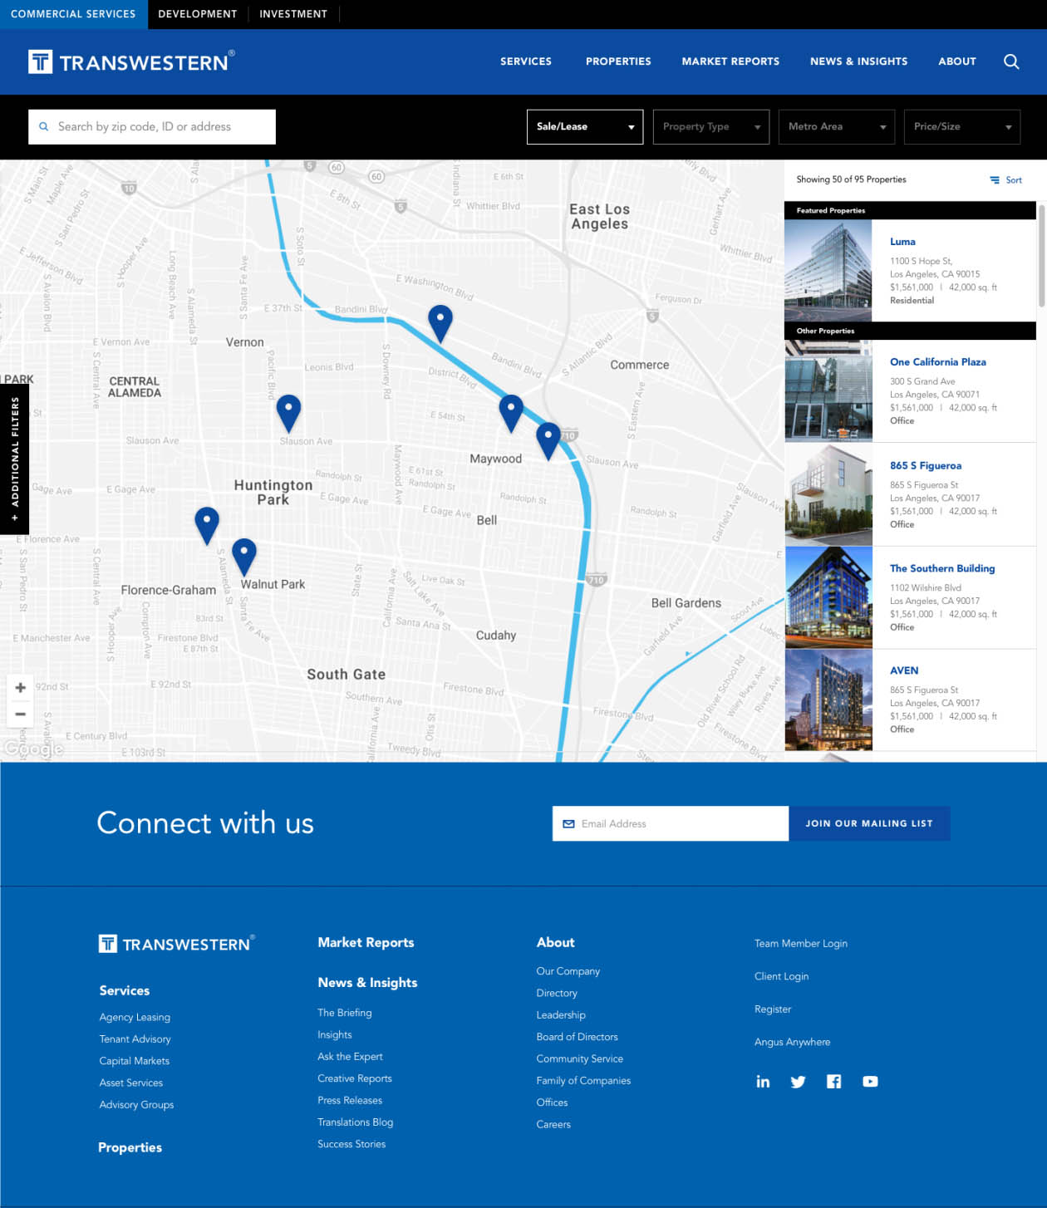This screenshot has width=1047, height=1208.
Task: Open the footer Properties heading
Action: [x=130, y=1147]
